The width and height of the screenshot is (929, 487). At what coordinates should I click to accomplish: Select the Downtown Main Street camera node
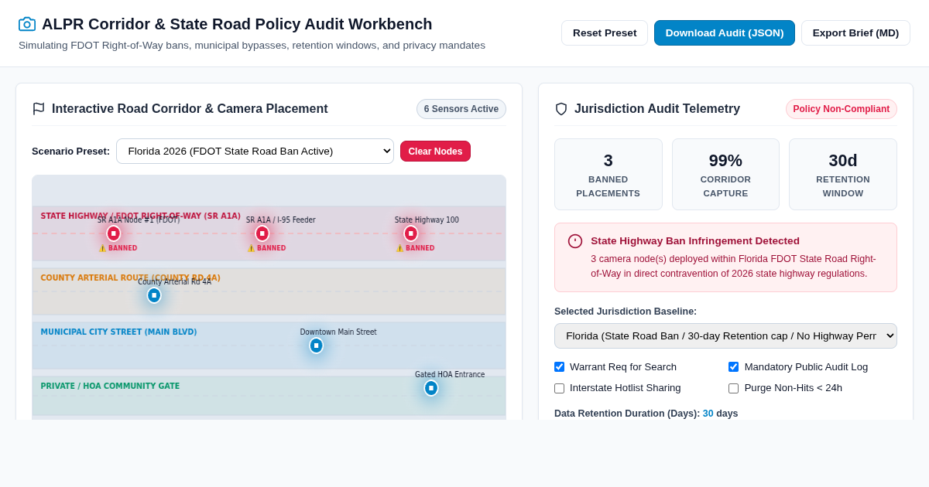pos(316,346)
